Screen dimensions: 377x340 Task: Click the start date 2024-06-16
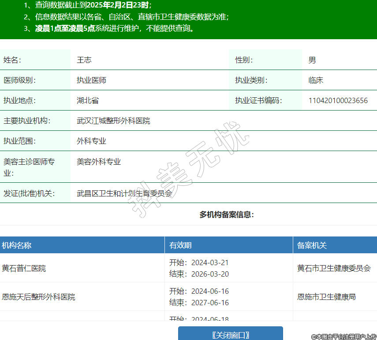coord(210,291)
